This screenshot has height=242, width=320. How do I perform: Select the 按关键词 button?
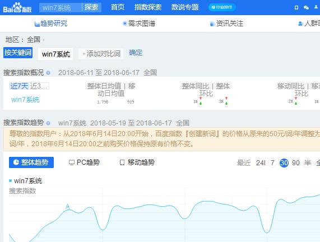pos(18,53)
